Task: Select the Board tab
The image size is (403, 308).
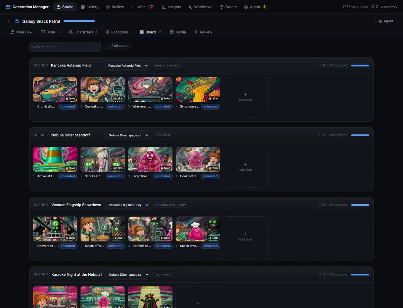Action: click(150, 32)
